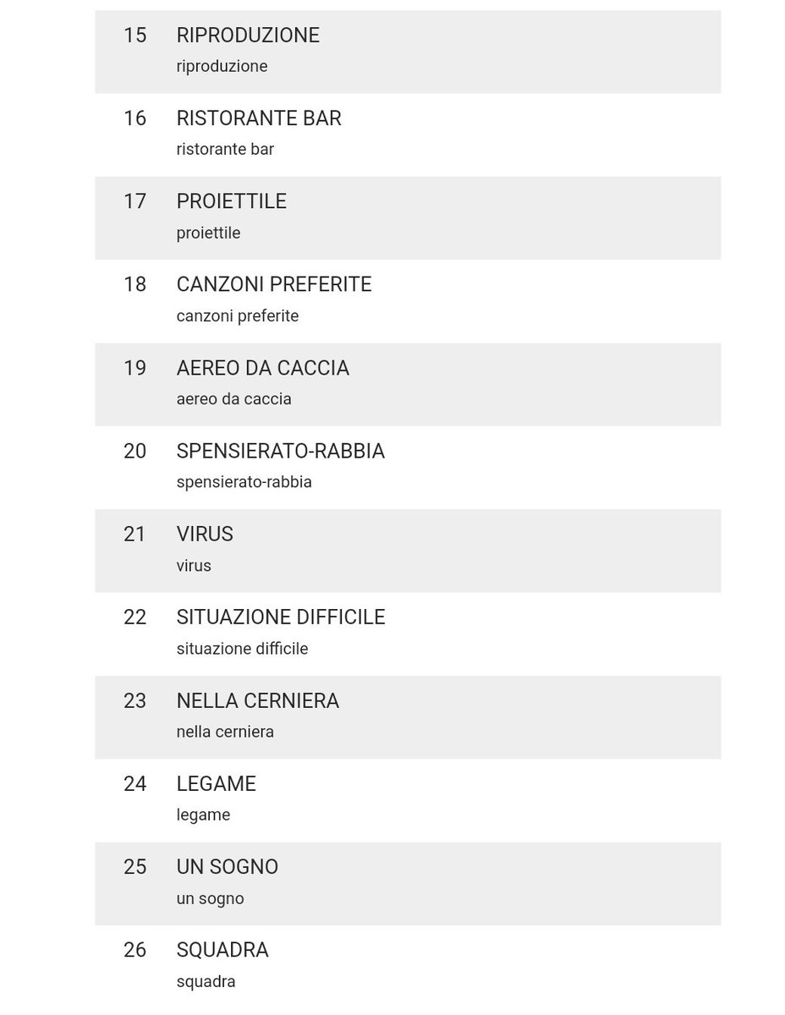The width and height of the screenshot is (785, 1015).
Task: Select the SQUADRA title
Action: point(222,950)
